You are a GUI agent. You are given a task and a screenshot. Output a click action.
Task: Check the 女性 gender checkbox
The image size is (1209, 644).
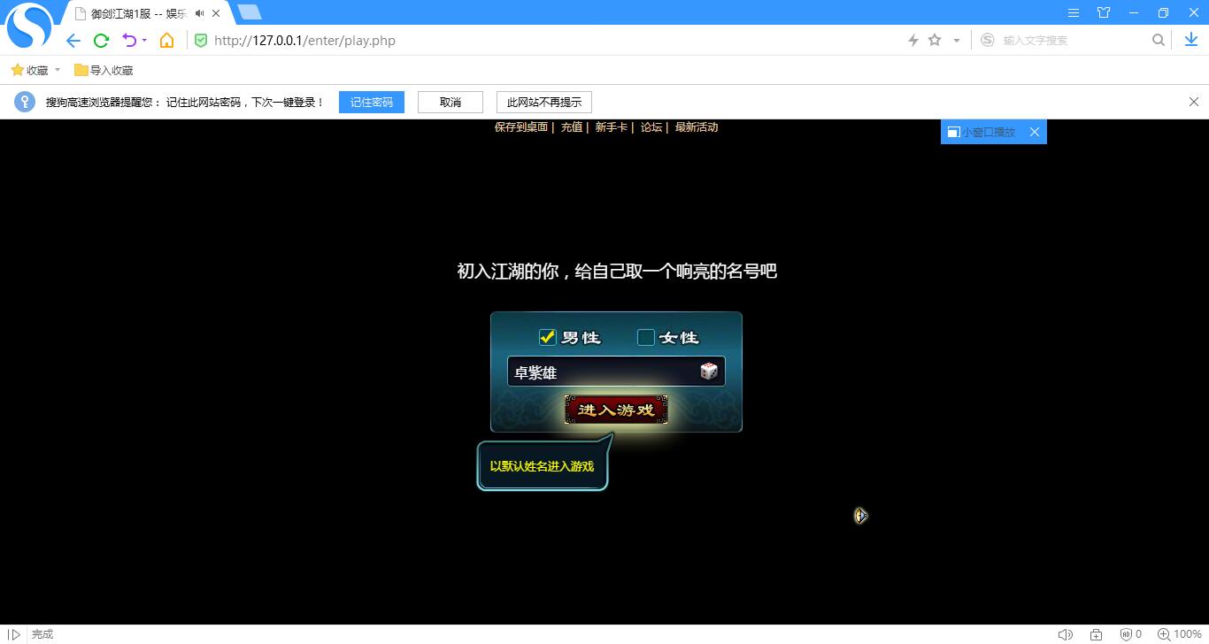click(x=646, y=337)
